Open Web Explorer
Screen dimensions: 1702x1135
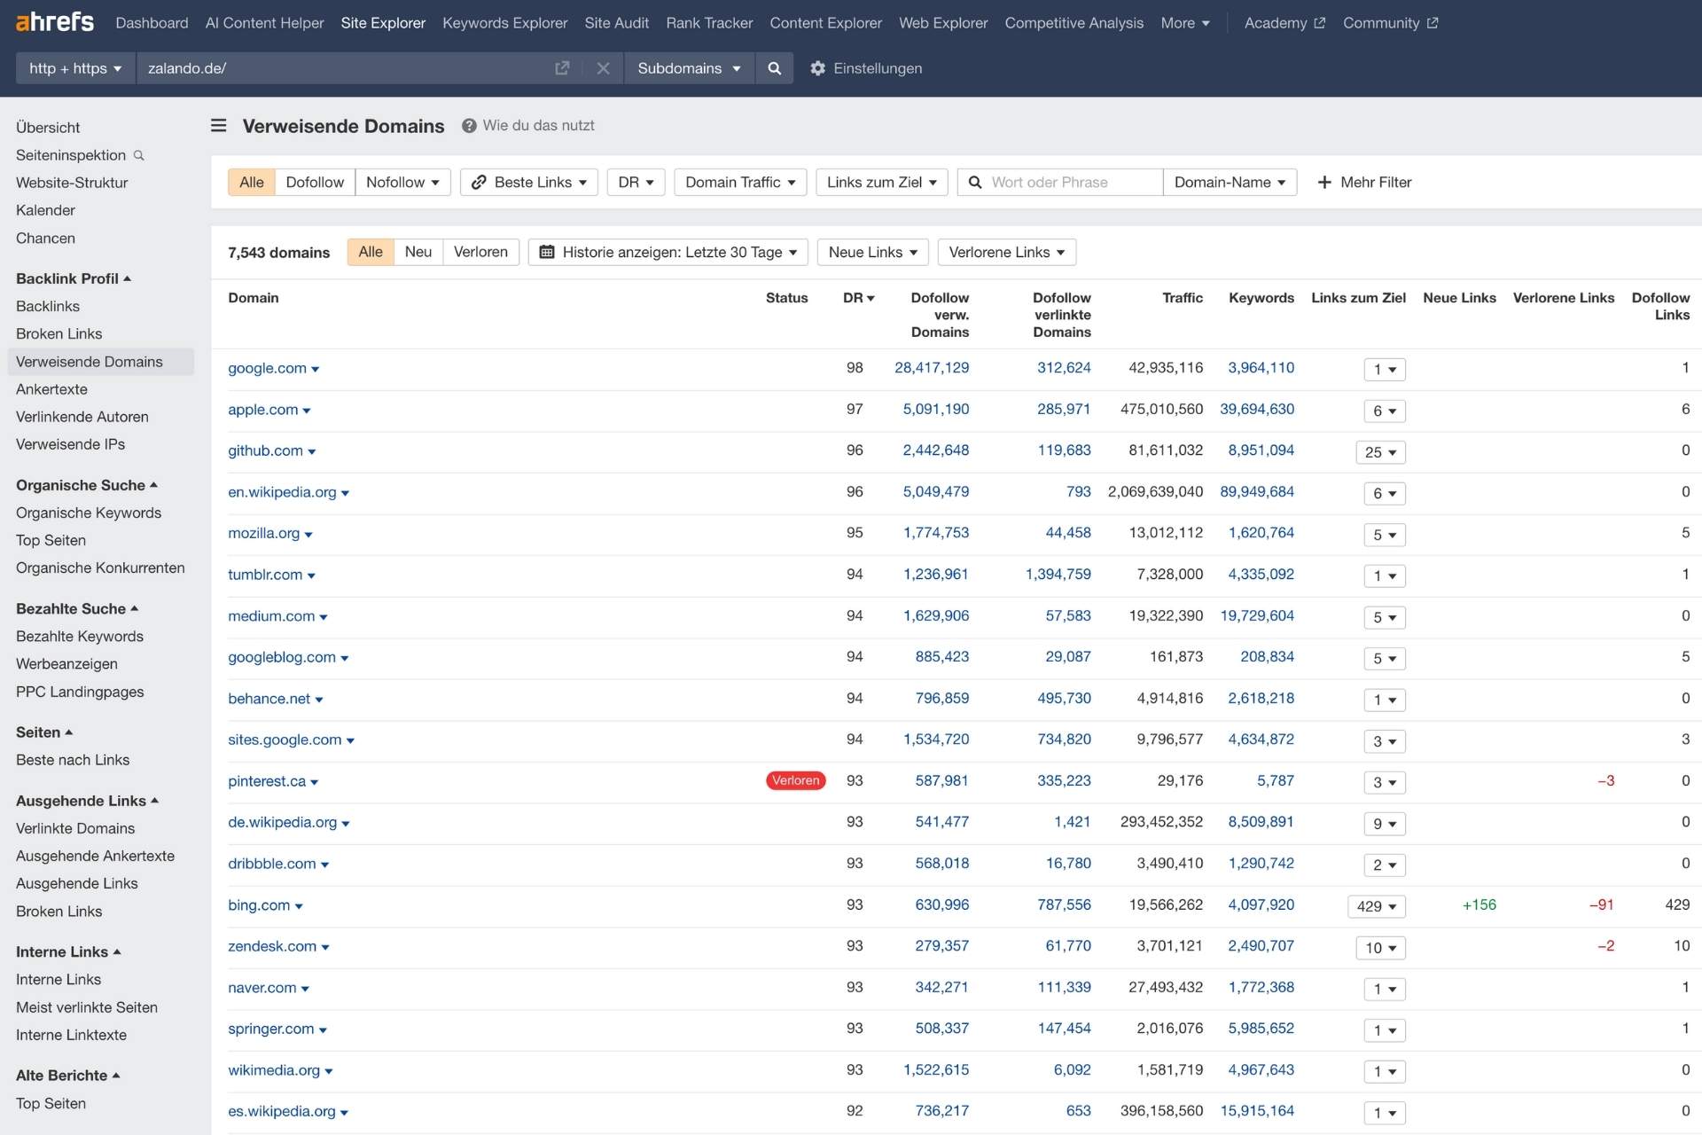click(943, 23)
